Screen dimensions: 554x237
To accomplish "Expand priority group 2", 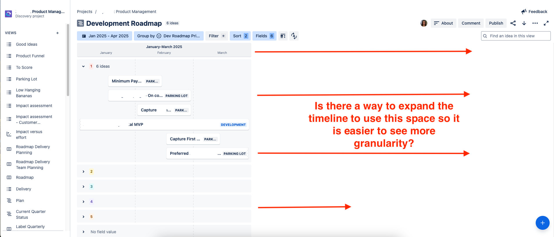I will coord(83,172).
